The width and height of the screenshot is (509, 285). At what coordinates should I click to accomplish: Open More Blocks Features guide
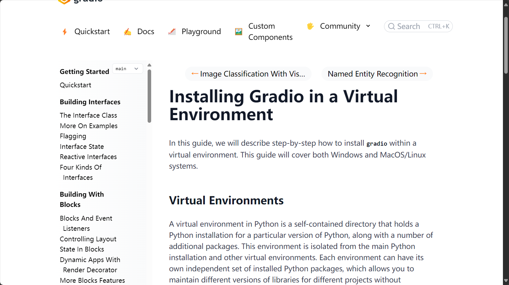(92, 281)
